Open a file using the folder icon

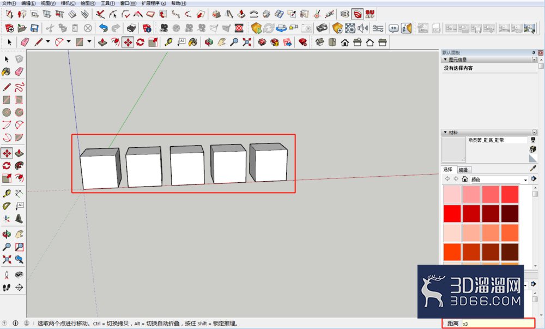(22, 28)
